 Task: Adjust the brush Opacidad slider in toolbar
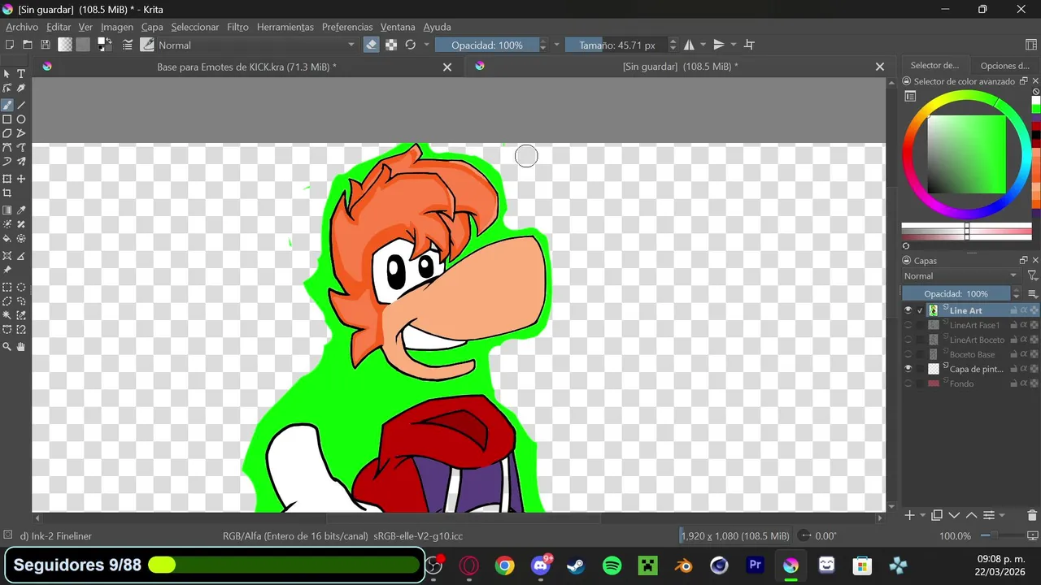(x=486, y=45)
